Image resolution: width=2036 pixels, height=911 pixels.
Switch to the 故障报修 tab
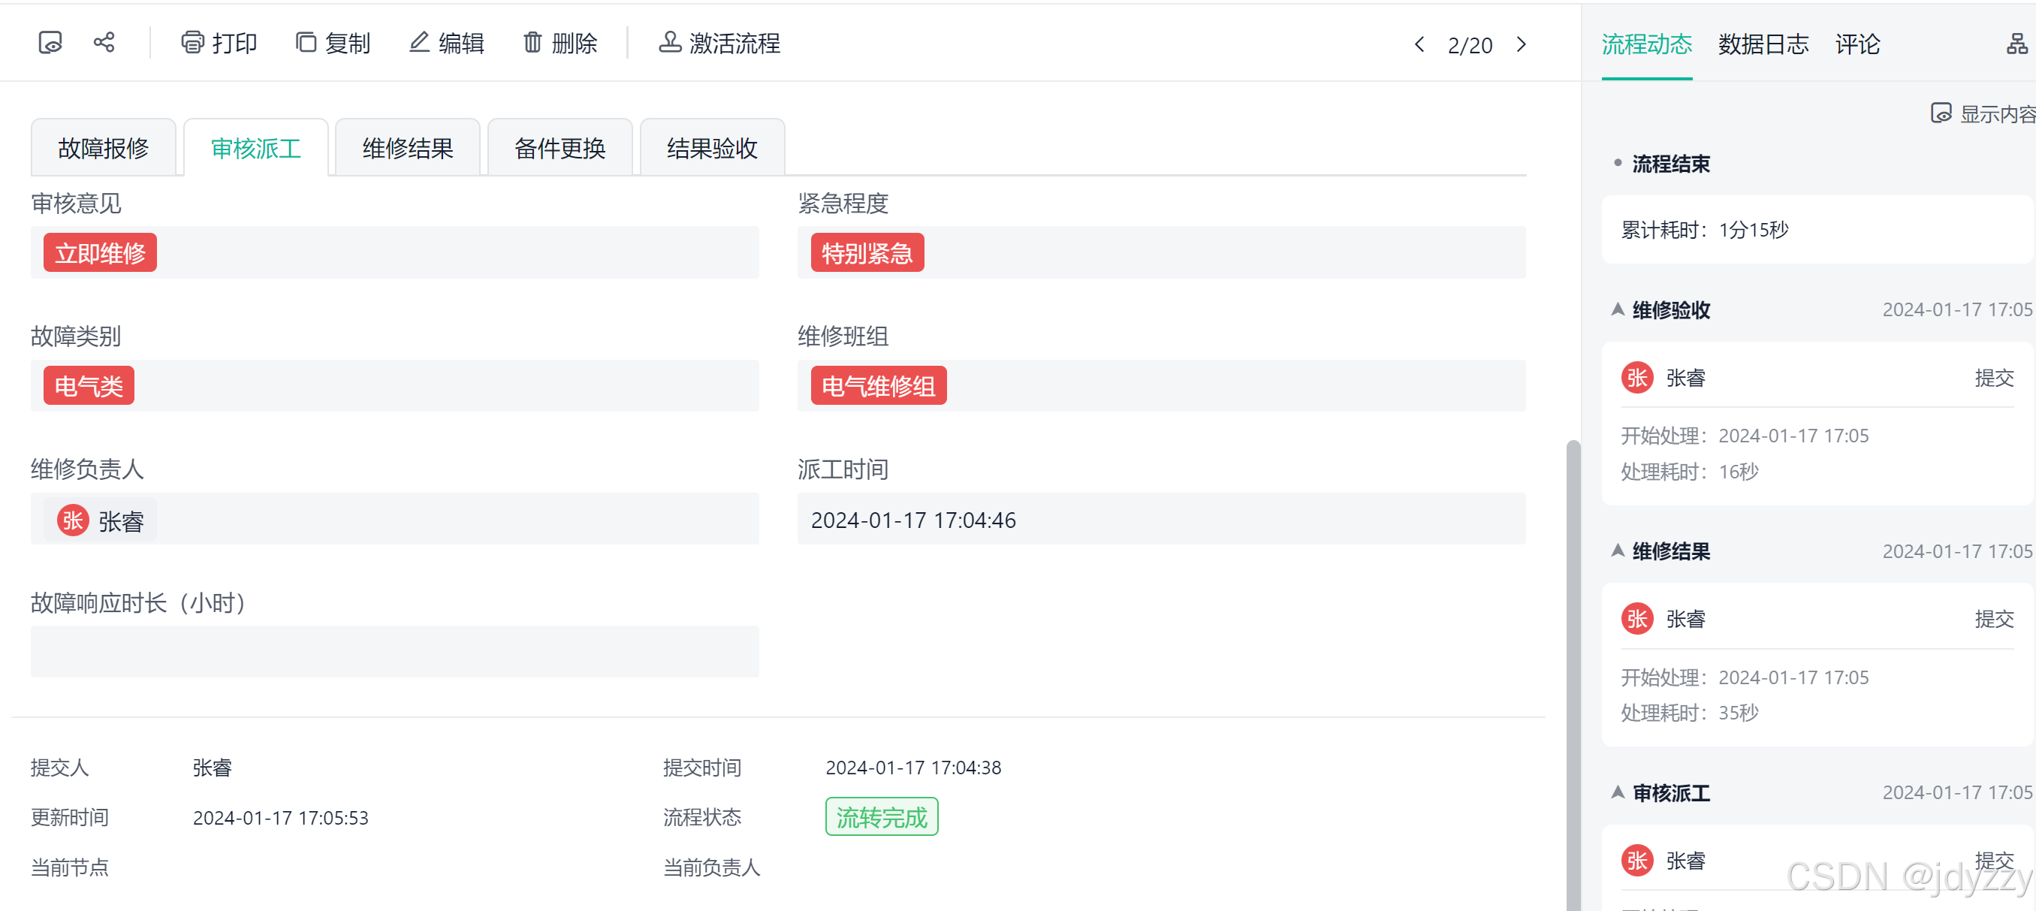[103, 148]
